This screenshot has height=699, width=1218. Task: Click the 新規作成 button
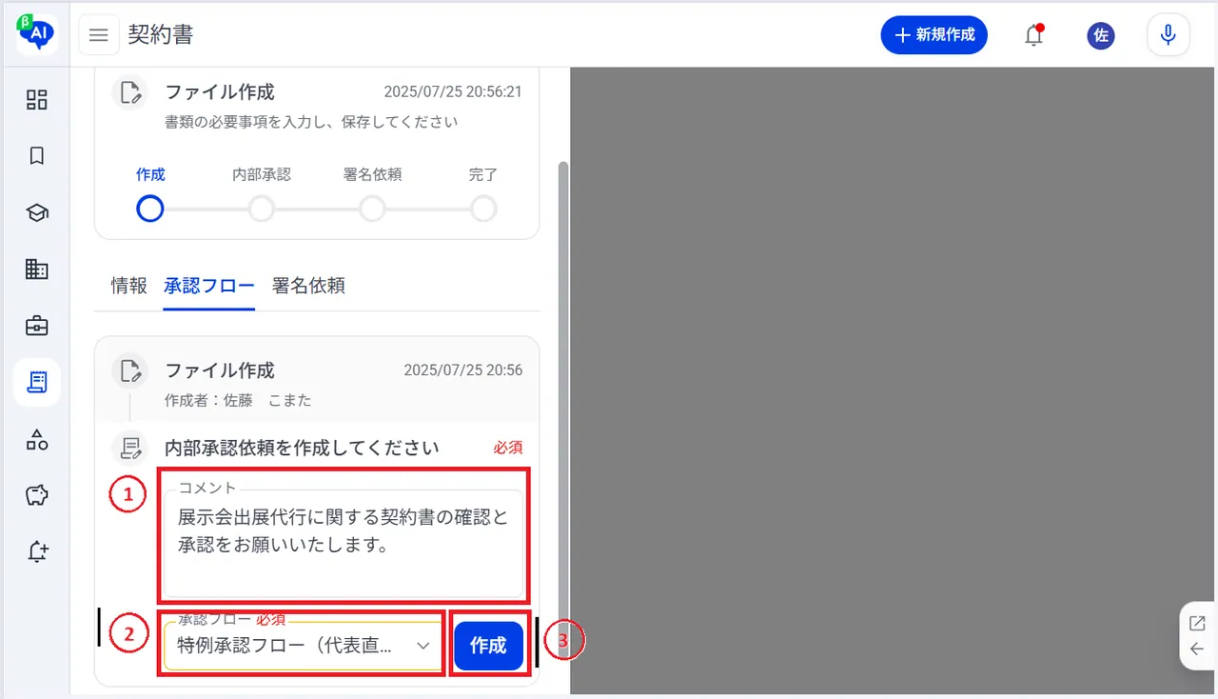point(934,35)
